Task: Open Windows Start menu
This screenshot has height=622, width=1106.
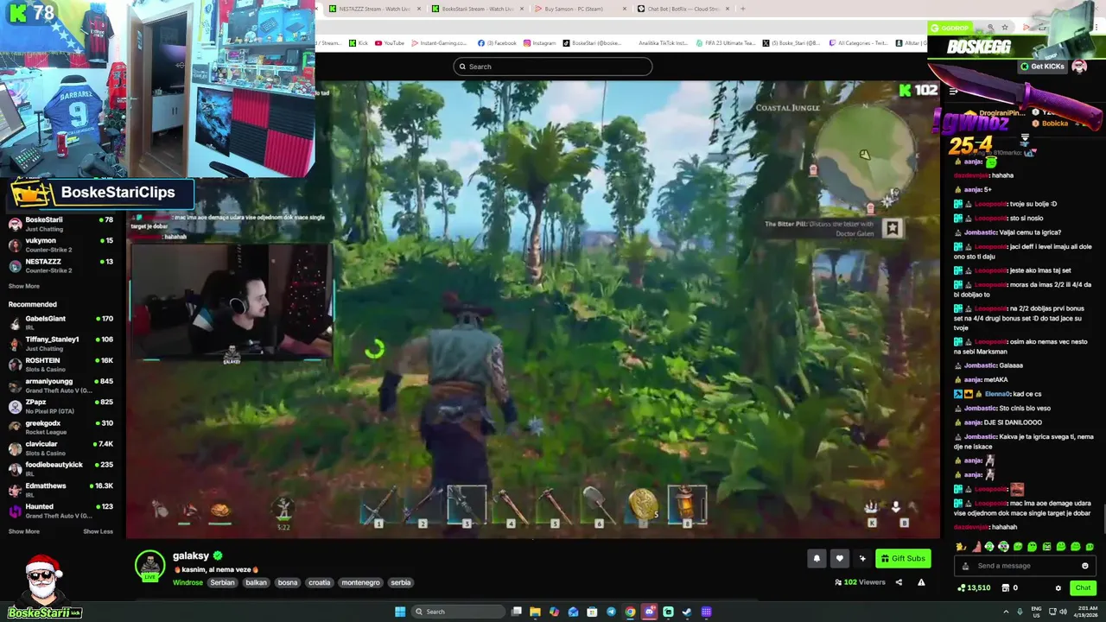Action: click(x=400, y=612)
